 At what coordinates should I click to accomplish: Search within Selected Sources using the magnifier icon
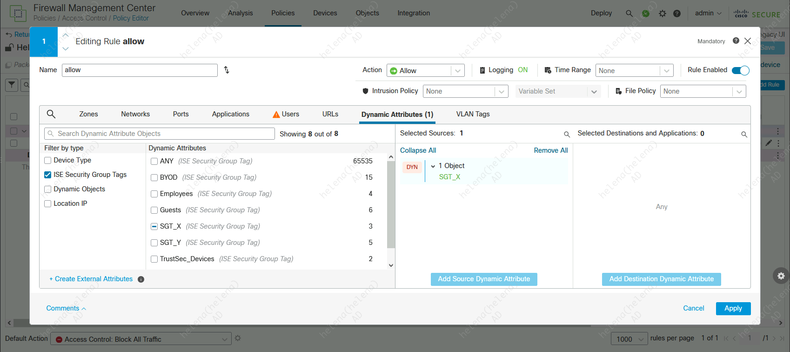(567, 134)
